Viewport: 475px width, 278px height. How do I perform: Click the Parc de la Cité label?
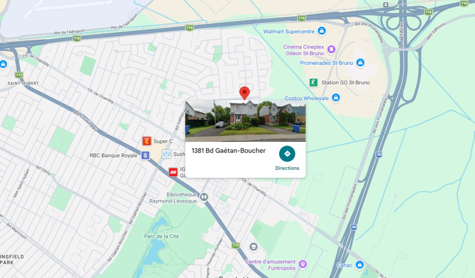pos(161,236)
